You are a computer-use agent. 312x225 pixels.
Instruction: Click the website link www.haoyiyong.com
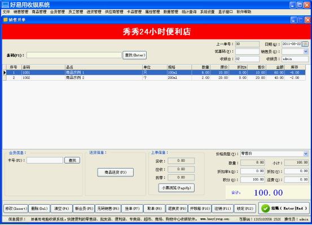pyautogui.click(x=215, y=219)
